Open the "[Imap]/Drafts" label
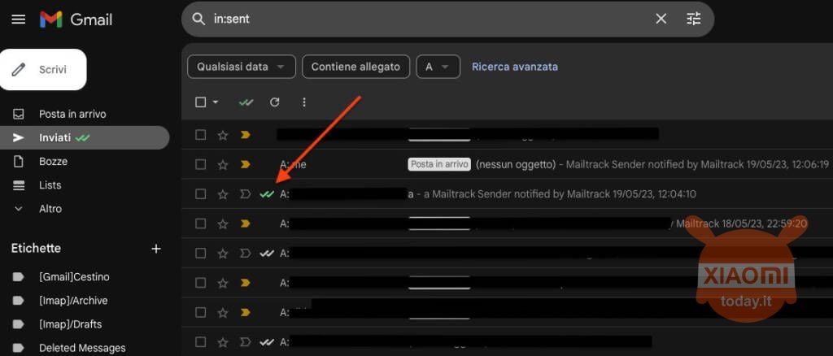833x356 pixels. [x=70, y=324]
